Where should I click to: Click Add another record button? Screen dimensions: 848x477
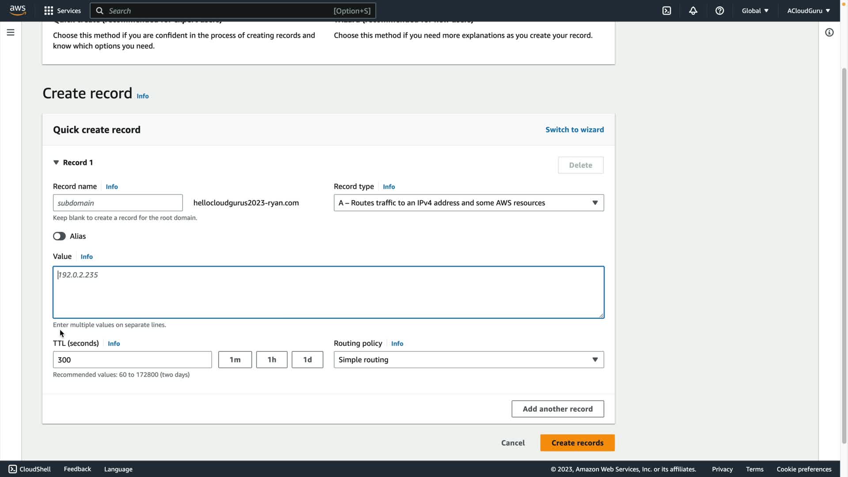557,409
